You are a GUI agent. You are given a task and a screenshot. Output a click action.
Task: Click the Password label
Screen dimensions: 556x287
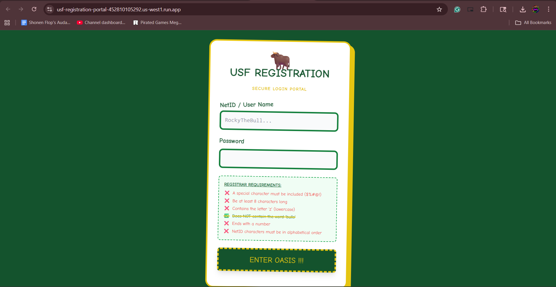(x=232, y=141)
